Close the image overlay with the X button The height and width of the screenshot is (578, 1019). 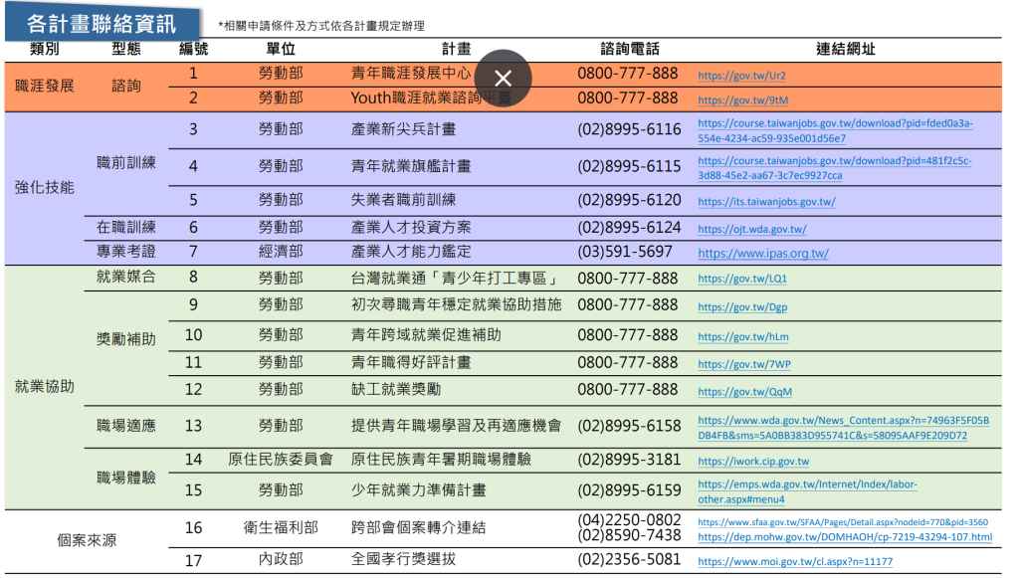click(504, 78)
